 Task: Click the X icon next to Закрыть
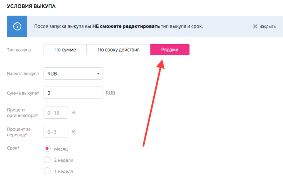(255, 26)
